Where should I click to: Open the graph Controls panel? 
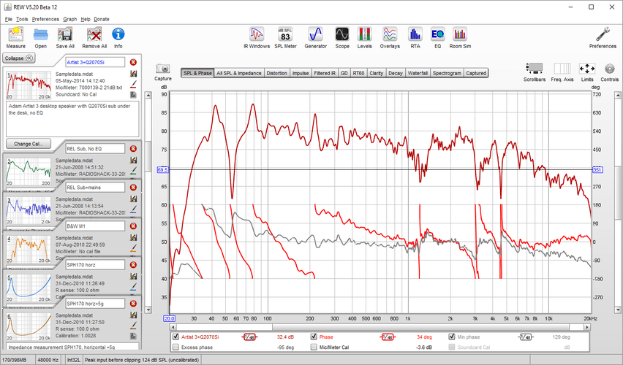609,71
